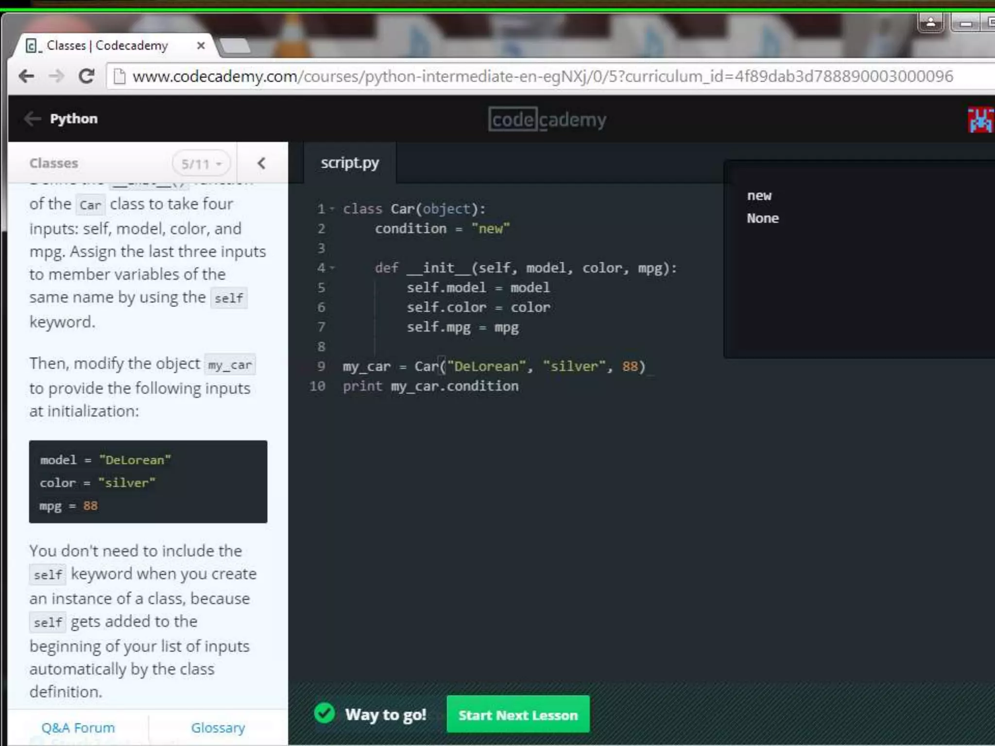Click the 'None' output line in console
This screenshot has height=746, width=995.
click(x=763, y=219)
